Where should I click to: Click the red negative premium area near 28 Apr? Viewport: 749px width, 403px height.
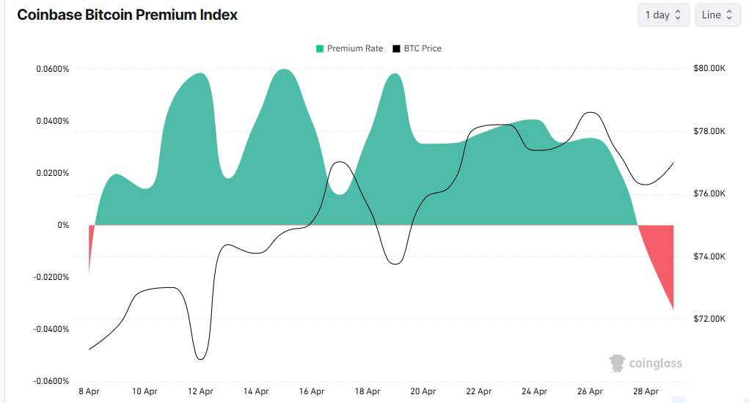(662, 258)
